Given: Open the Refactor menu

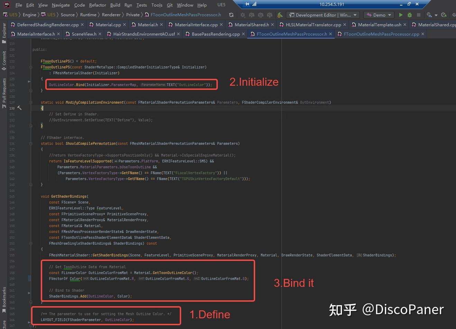Looking at the screenshot, I should click(97, 5).
